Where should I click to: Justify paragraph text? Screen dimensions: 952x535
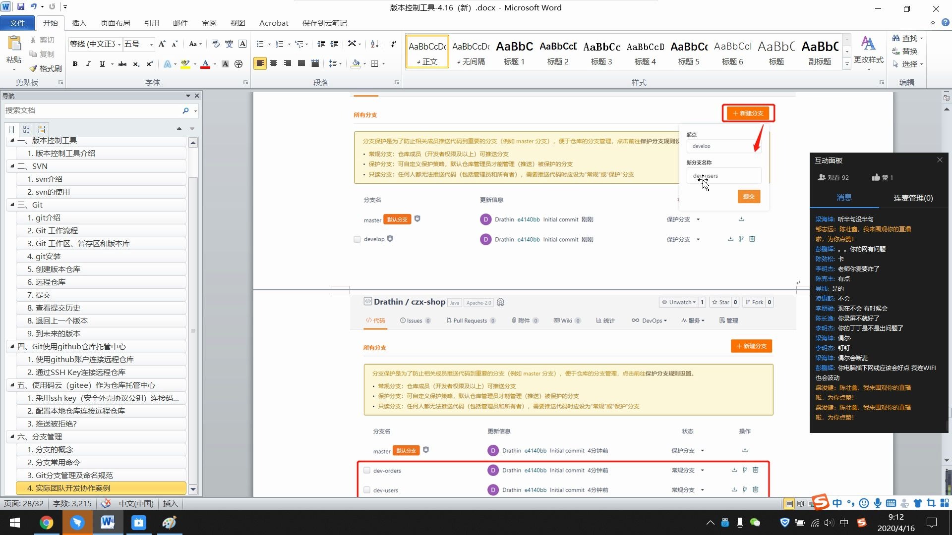[301, 63]
